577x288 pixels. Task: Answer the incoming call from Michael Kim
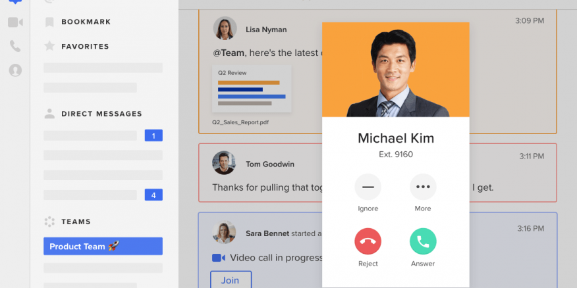pyautogui.click(x=423, y=241)
